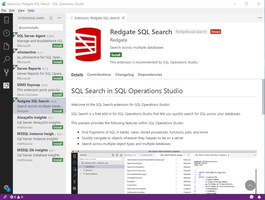The width and height of the screenshot is (265, 200).
Task: Install the MSSQL Instance Insights extension
Action: click(x=58, y=144)
